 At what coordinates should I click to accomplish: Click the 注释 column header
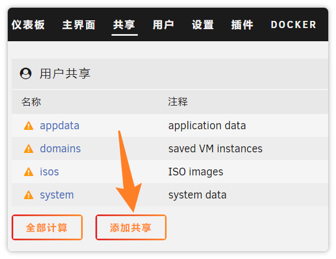click(178, 102)
